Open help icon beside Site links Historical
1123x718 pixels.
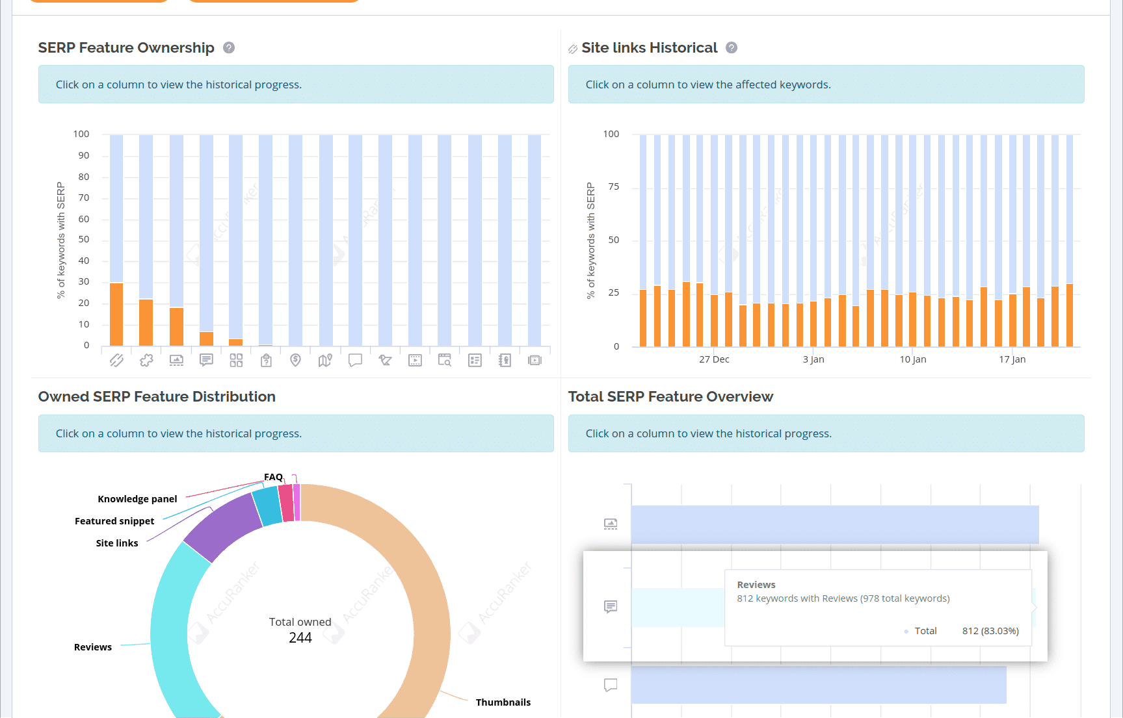732,47
